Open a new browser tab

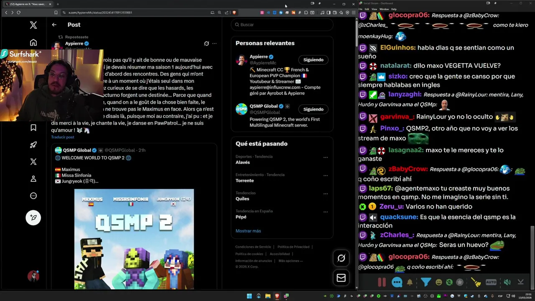(x=58, y=4)
